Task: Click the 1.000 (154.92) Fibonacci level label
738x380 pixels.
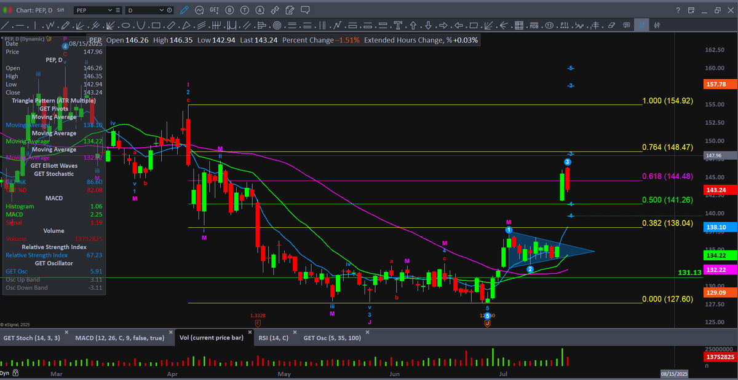Action: [668, 101]
